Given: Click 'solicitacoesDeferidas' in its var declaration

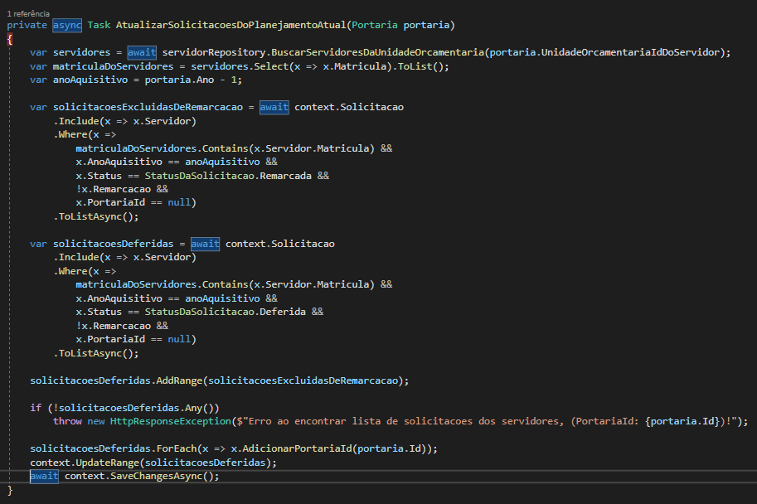Looking at the screenshot, I should pyautogui.click(x=113, y=244).
